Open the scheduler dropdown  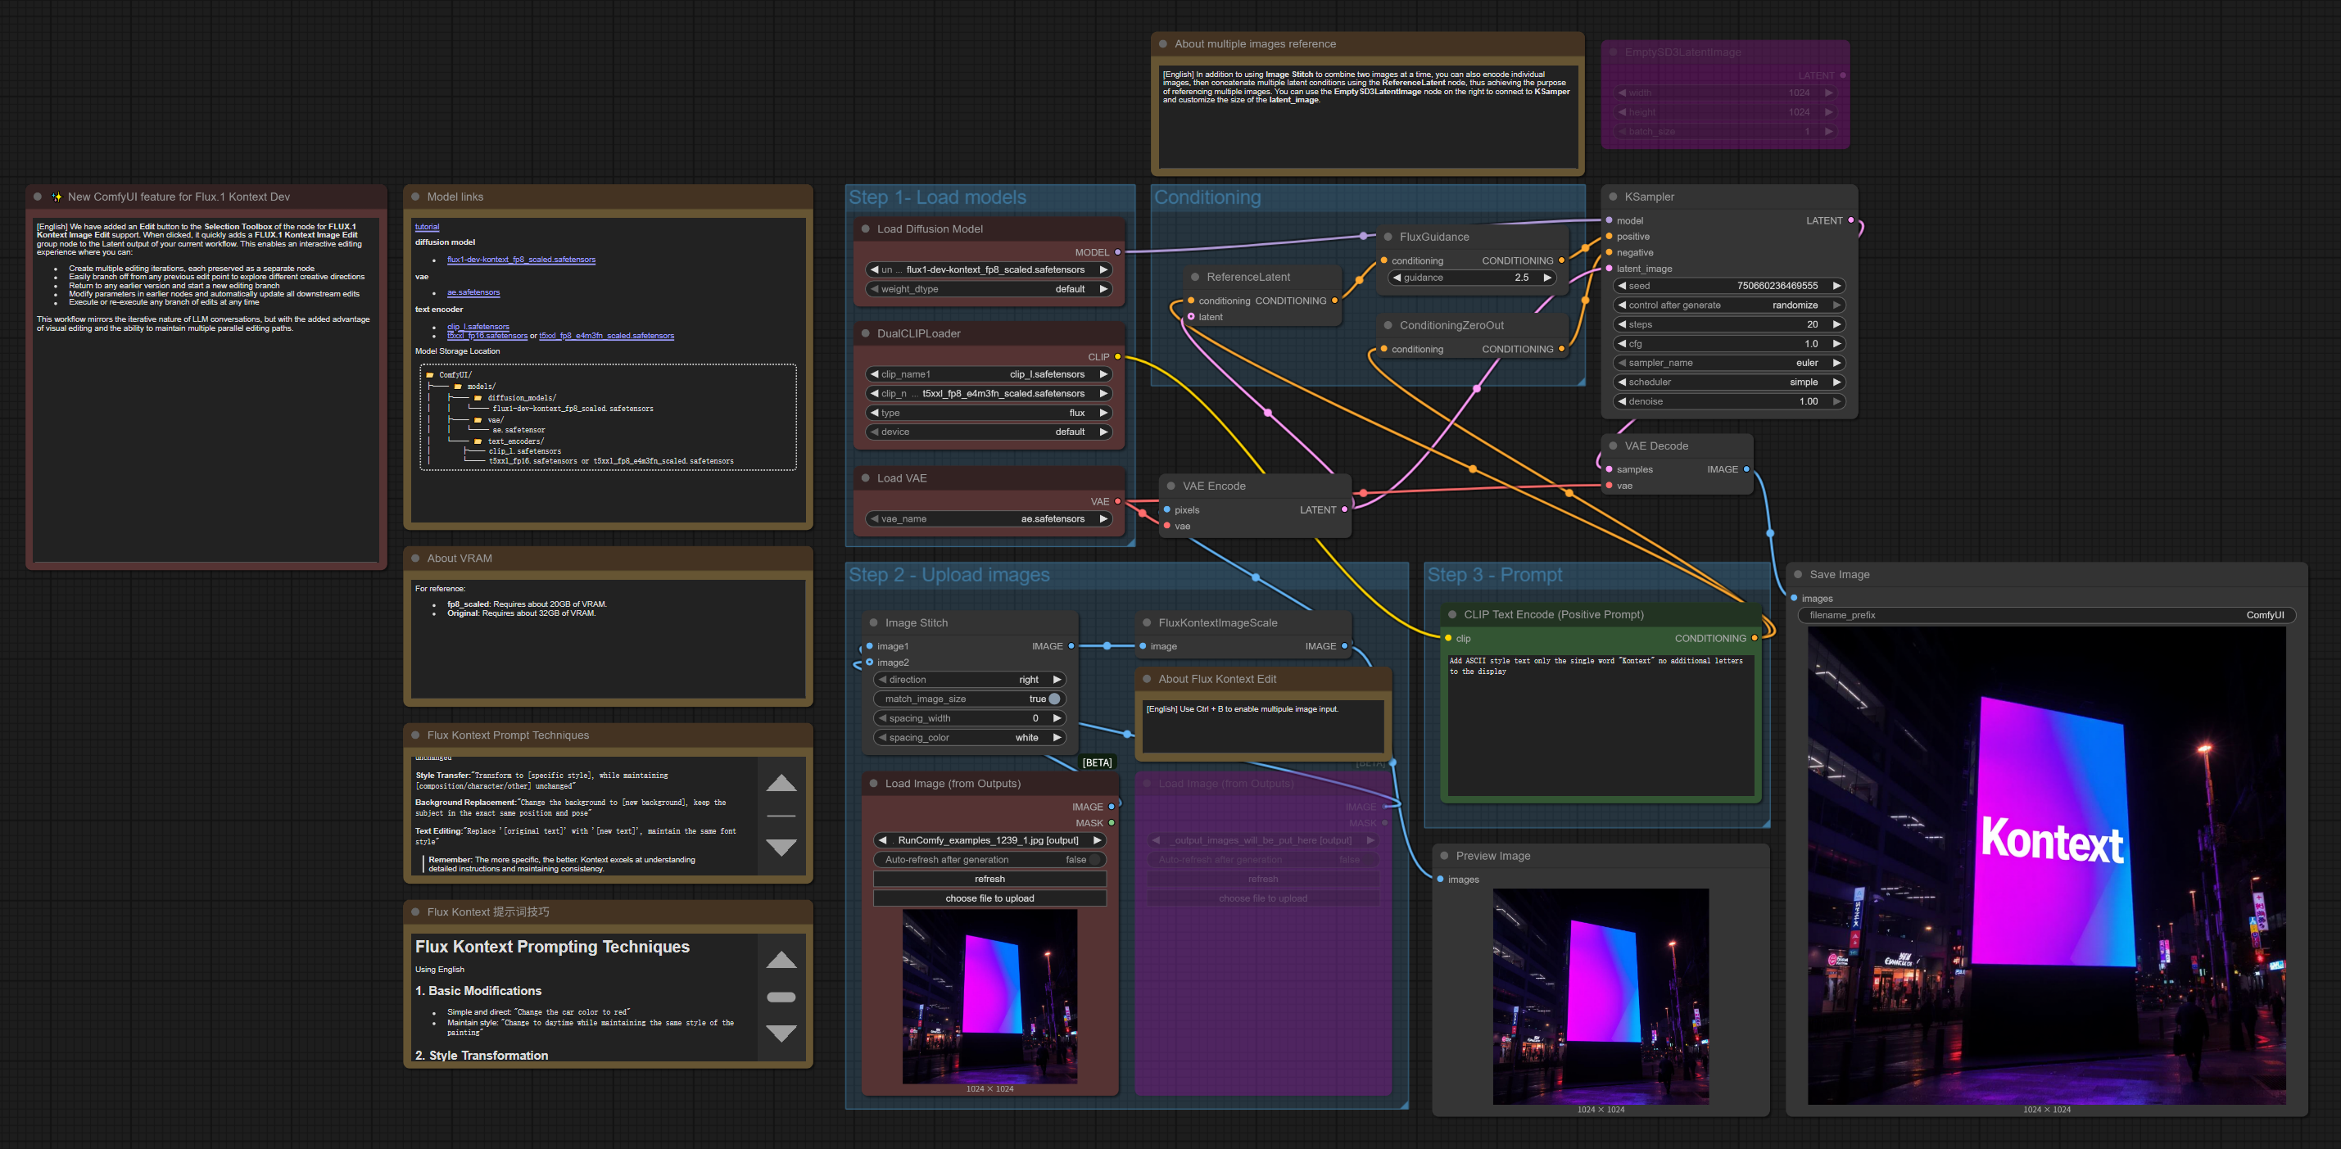1729,382
